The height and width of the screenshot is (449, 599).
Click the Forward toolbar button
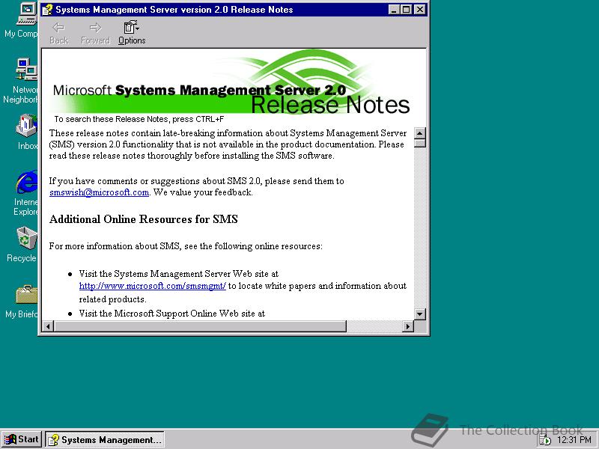pyautogui.click(x=95, y=33)
